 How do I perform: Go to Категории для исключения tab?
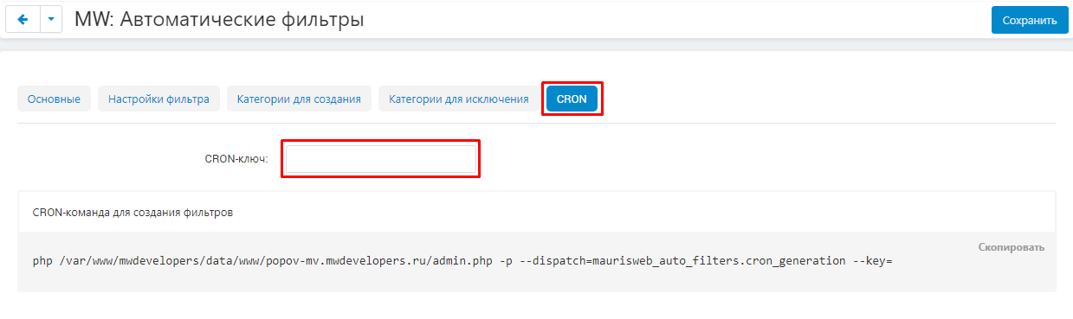pyautogui.click(x=458, y=99)
